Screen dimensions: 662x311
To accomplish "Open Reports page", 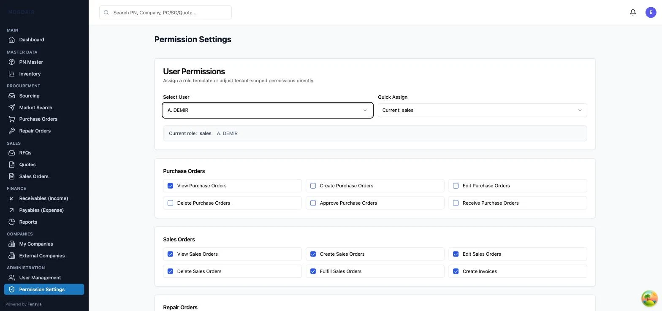I will 44,222.
